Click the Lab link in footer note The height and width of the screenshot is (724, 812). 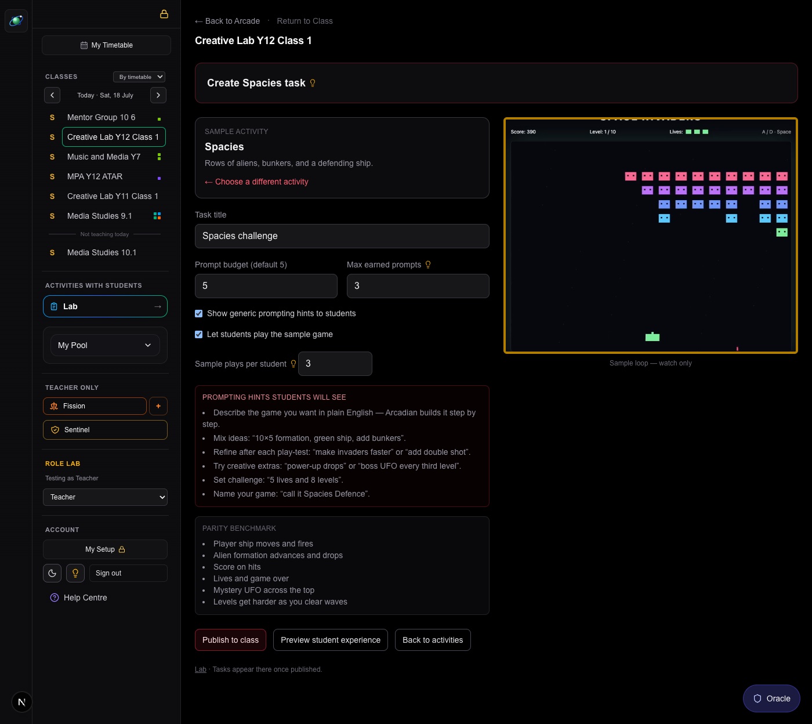[201, 669]
